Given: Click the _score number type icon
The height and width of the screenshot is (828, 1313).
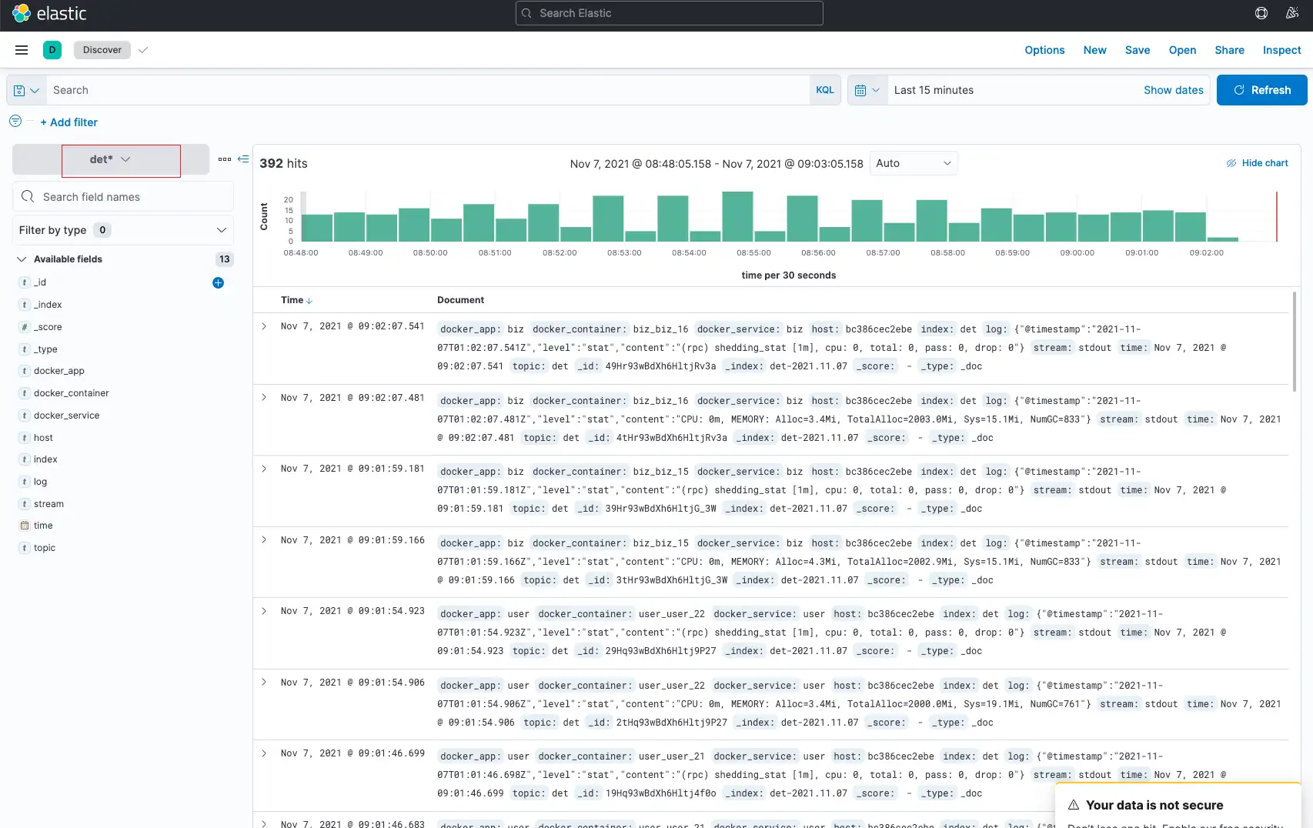Looking at the screenshot, I should 25,327.
